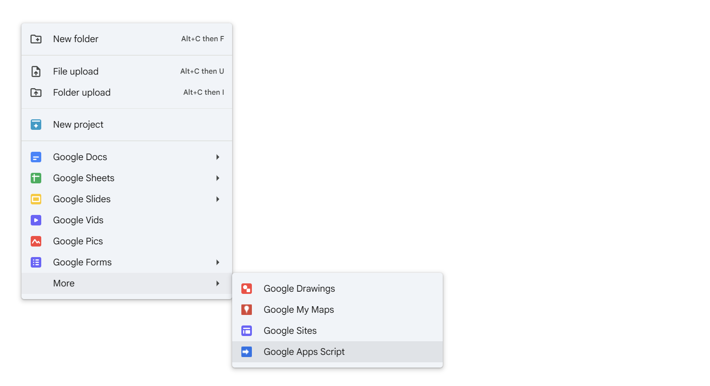Create a Google Vids file
The height and width of the screenshot is (386, 710).
coord(127,220)
